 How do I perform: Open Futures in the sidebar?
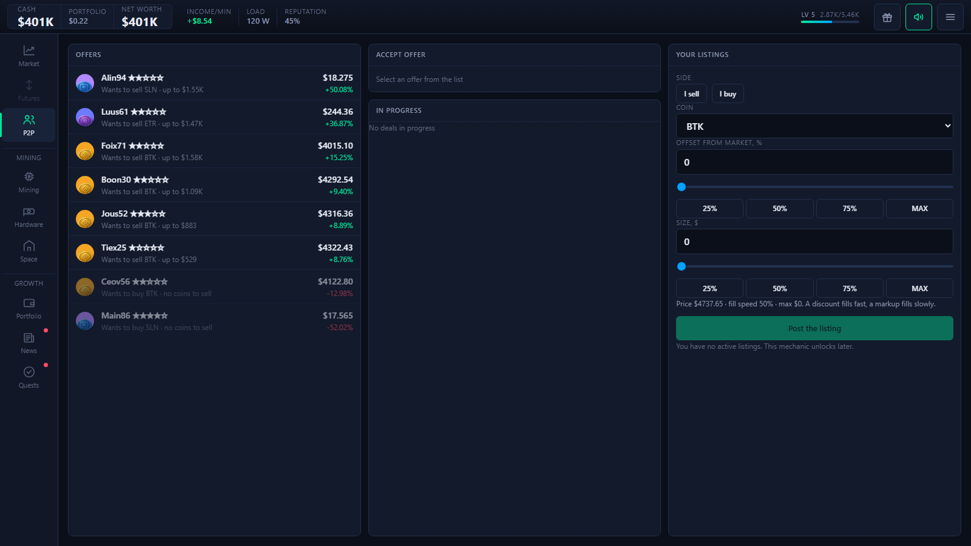click(x=29, y=90)
